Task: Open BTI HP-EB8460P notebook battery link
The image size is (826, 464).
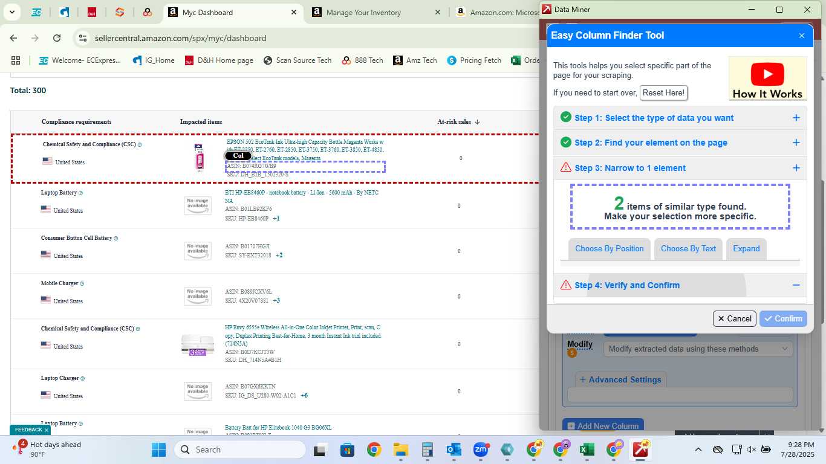Action: [x=302, y=196]
